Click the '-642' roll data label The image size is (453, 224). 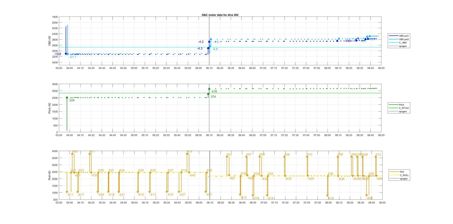[x=192, y=175]
